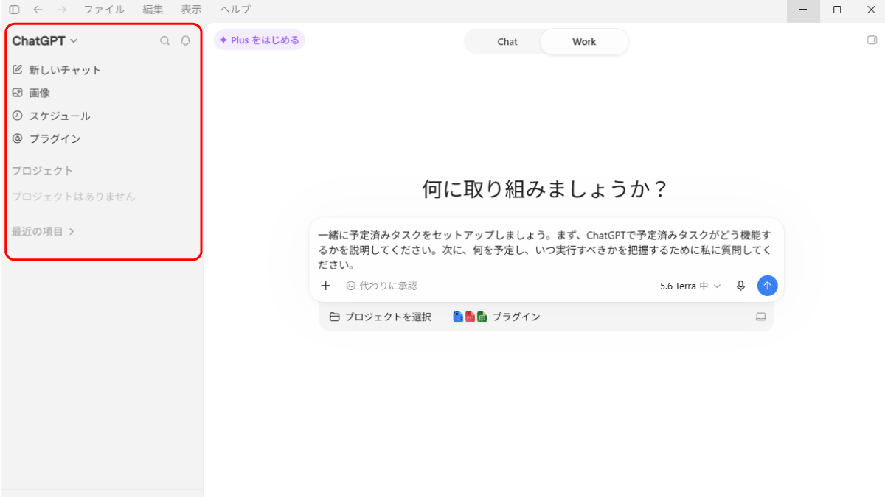The image size is (885, 497).
Task: Focus the prompt text input field
Action: [x=546, y=250]
